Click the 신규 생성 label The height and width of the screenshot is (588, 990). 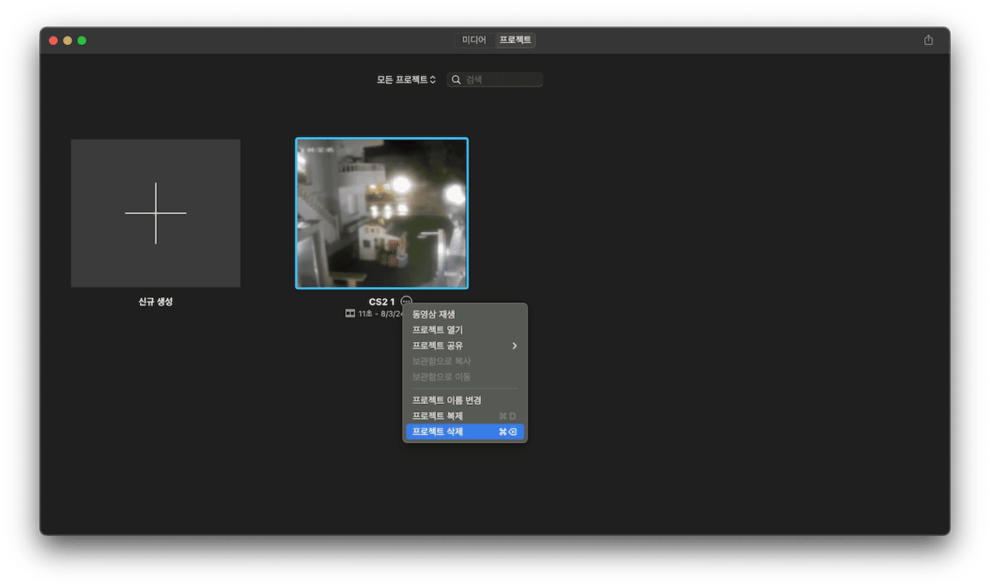pos(156,301)
